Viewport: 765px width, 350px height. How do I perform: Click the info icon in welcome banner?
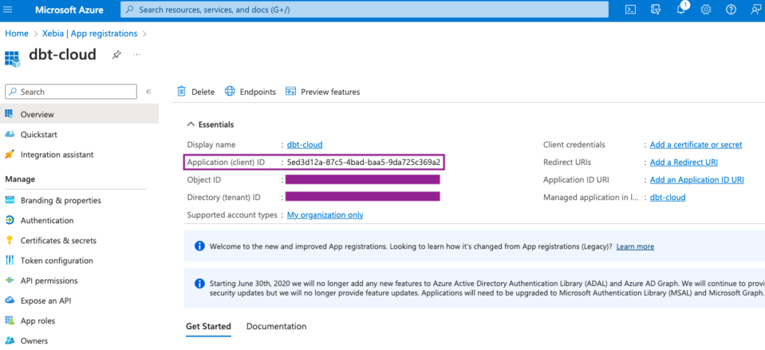point(199,246)
